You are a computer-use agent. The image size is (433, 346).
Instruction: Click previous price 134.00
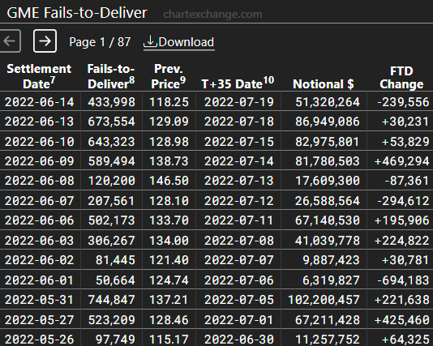pyautogui.click(x=169, y=241)
